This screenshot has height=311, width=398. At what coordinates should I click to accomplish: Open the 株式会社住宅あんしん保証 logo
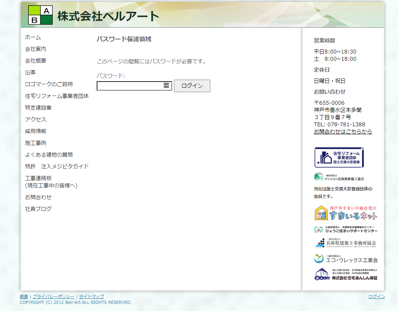[347, 274]
